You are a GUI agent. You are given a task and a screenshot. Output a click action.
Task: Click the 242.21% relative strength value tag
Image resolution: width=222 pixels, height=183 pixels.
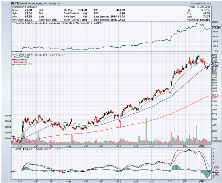click(x=216, y=28)
